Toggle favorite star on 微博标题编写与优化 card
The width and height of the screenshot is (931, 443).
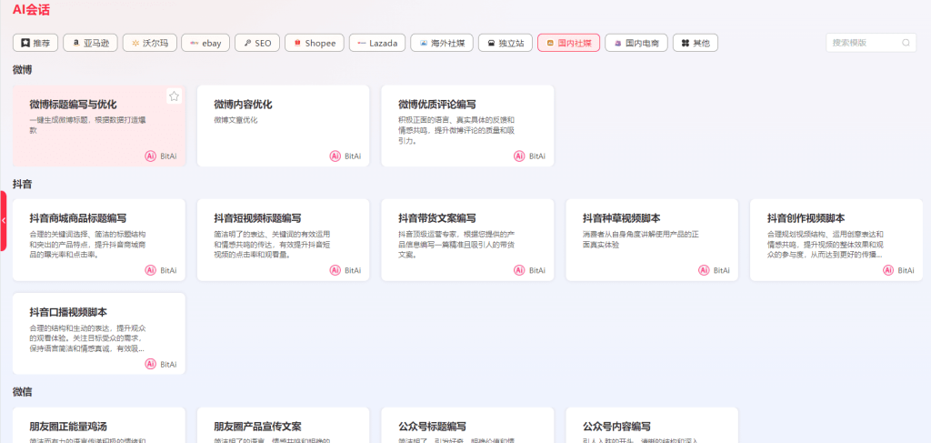[x=174, y=96]
